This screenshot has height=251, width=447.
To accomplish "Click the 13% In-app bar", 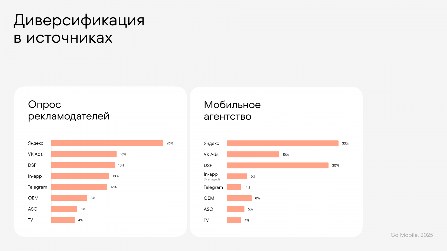I will (80, 176).
